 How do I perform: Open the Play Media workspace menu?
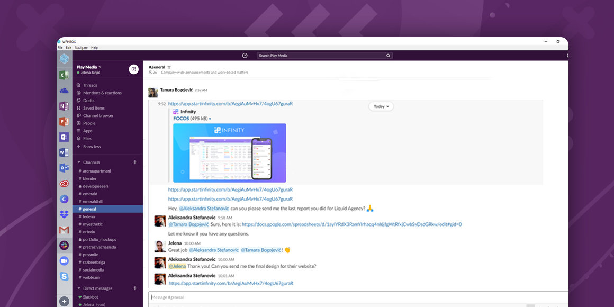point(89,67)
